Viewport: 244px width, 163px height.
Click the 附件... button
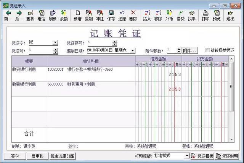[x=189, y=50]
